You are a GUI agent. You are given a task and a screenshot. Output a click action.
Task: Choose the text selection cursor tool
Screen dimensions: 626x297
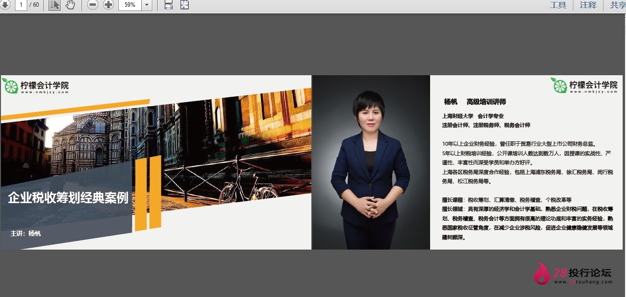pos(55,5)
